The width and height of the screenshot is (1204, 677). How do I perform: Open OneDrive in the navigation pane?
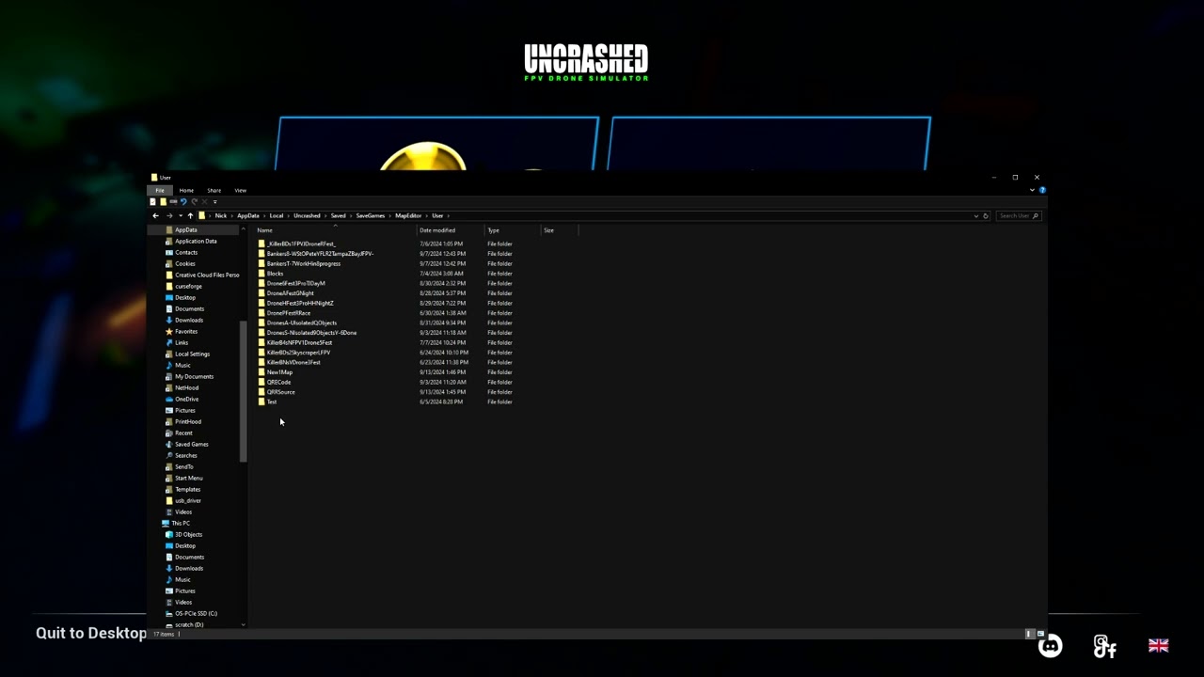pyautogui.click(x=186, y=399)
